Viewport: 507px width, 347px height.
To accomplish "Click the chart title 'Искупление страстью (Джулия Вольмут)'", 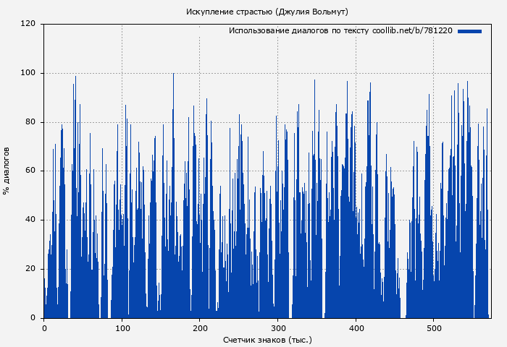I will click(267, 12).
